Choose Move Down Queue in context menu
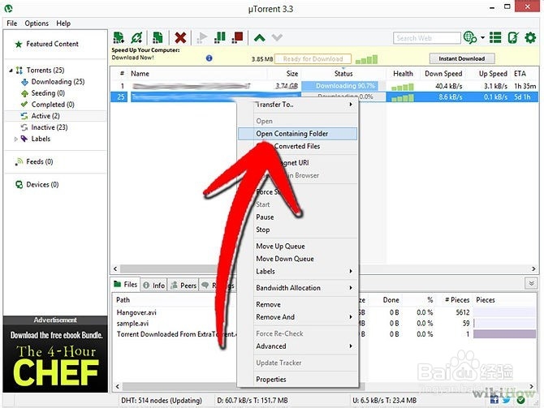544x408 pixels. 285,259
